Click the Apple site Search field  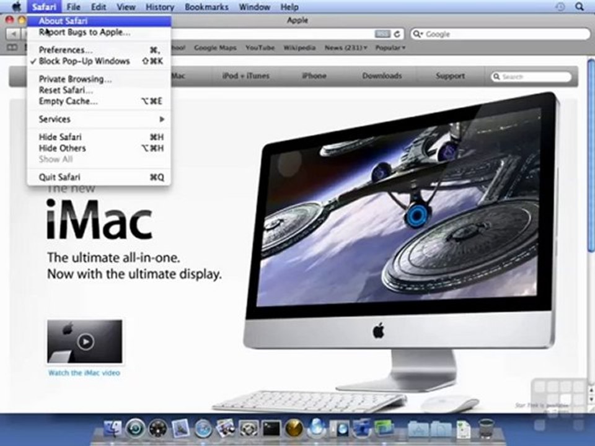531,77
